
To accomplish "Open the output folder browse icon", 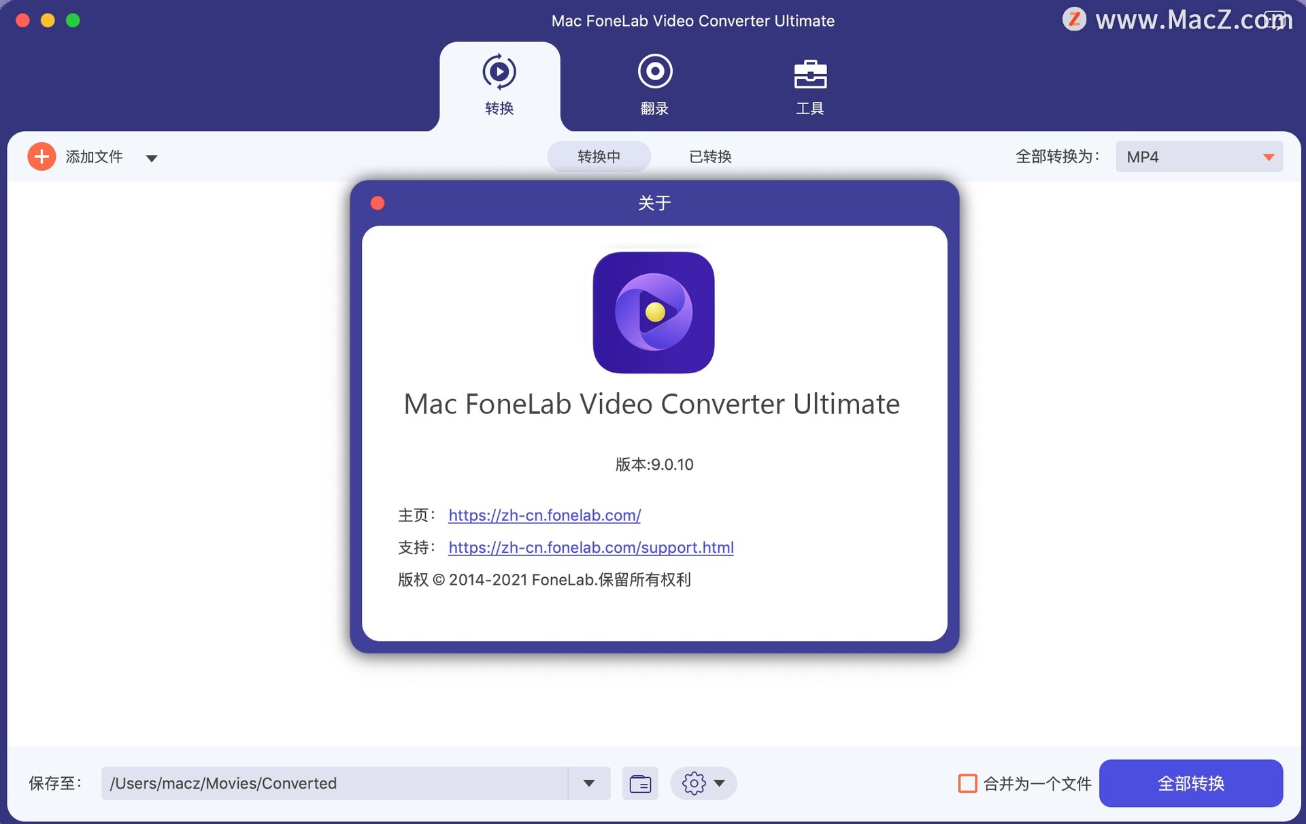I will (x=640, y=783).
